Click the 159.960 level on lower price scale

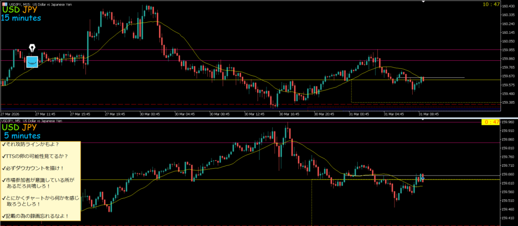point(508,122)
